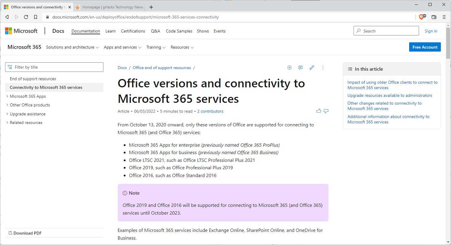Add article to collection plus icon
451x245 pixels.
289,68
